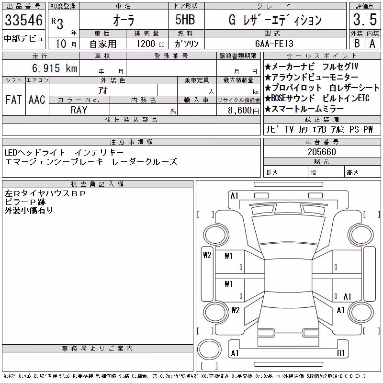Image resolution: width=383 pixels, height=383 pixels.
Task: Click the interior grade A under 内装
Action: 372,44
